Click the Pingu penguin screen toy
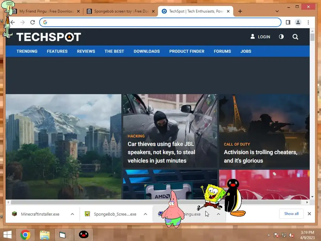Viewport: 321px width, 241px height. (234, 197)
